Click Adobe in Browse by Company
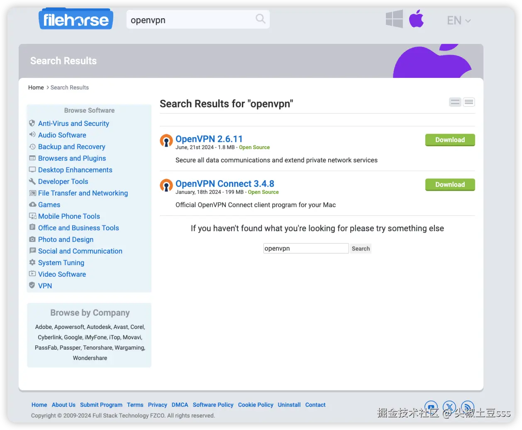This screenshot has width=522, height=430. (44, 327)
